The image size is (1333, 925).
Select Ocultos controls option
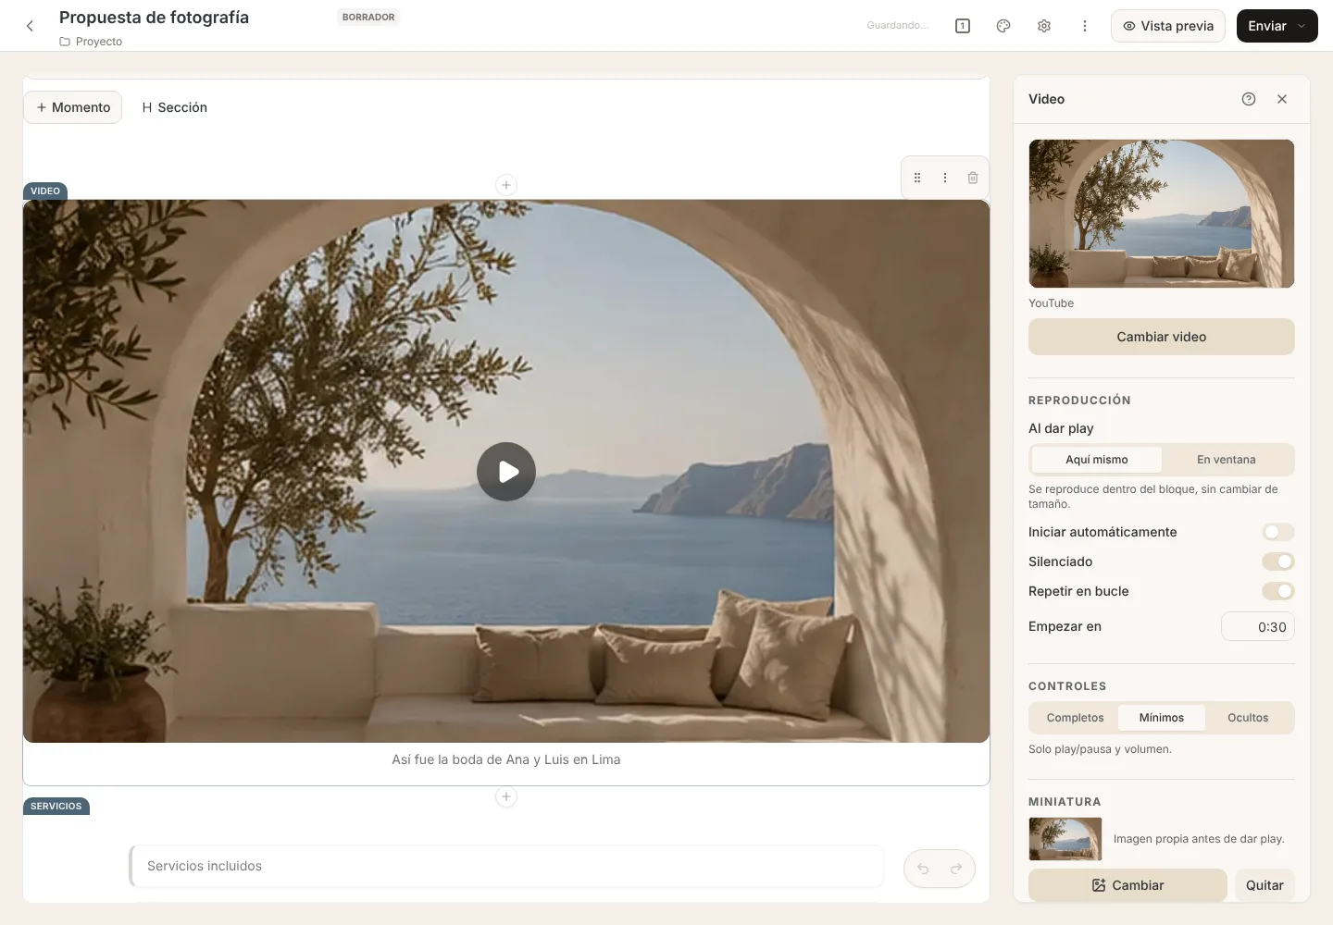click(x=1248, y=718)
